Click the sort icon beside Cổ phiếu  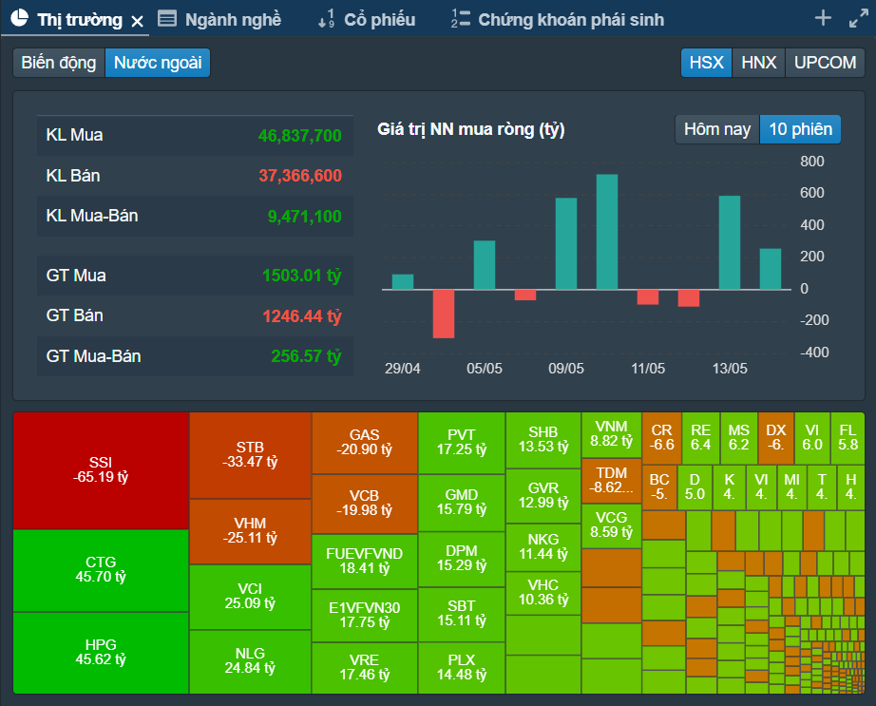[x=326, y=19]
